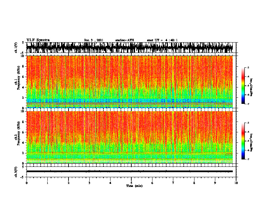Click the "-3" value on ch.1 color bar

point(248,67)
